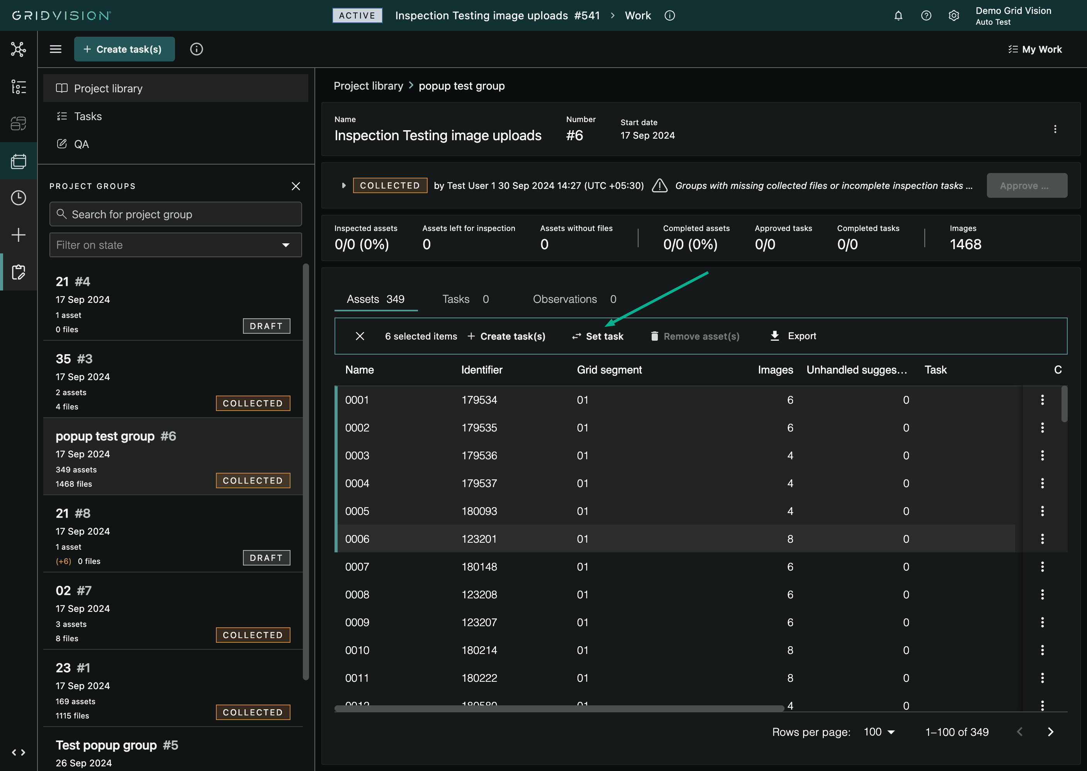Image resolution: width=1087 pixels, height=771 pixels.
Task: Open the image library sidebar icon
Action: point(19,161)
